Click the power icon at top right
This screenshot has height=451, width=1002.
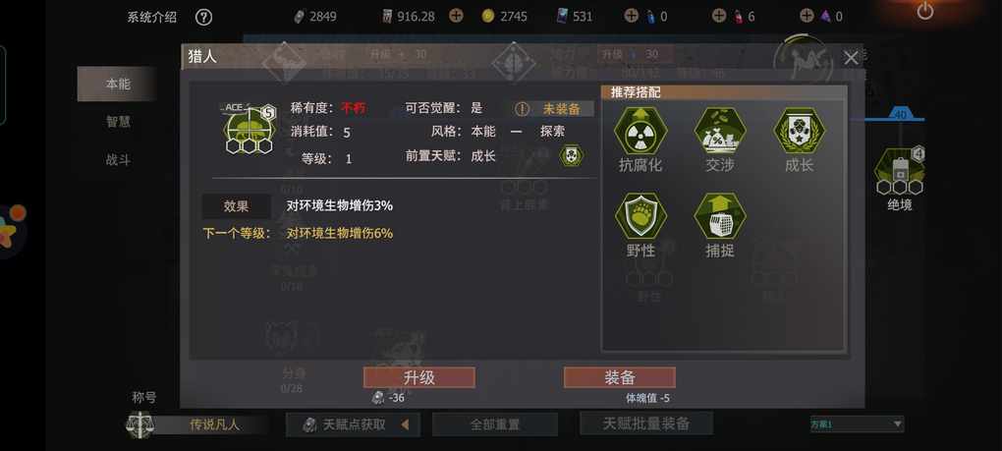pyautogui.click(x=925, y=11)
